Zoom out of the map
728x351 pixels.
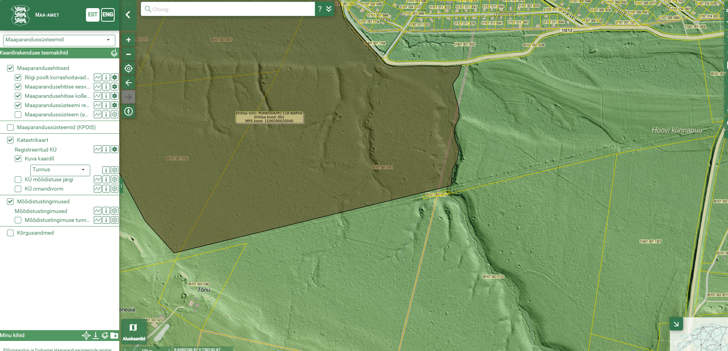point(129,54)
